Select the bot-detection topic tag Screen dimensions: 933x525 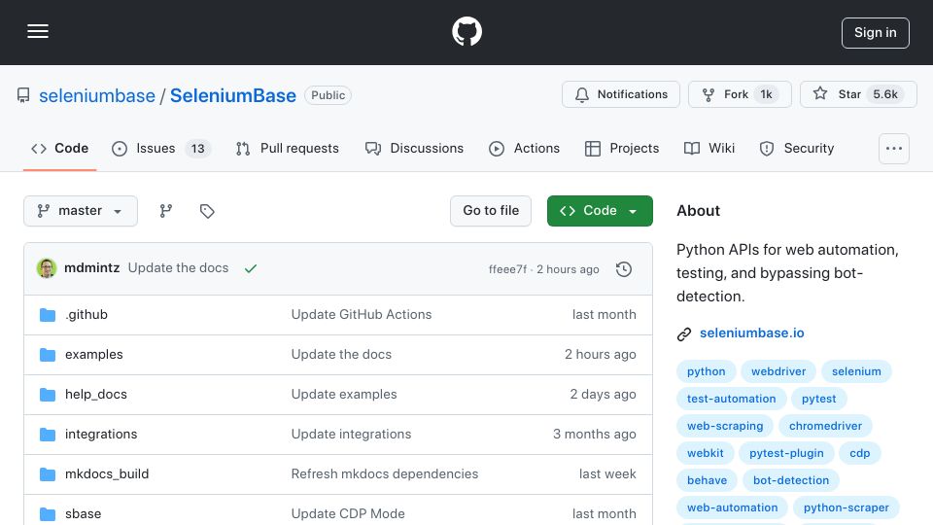(791, 480)
